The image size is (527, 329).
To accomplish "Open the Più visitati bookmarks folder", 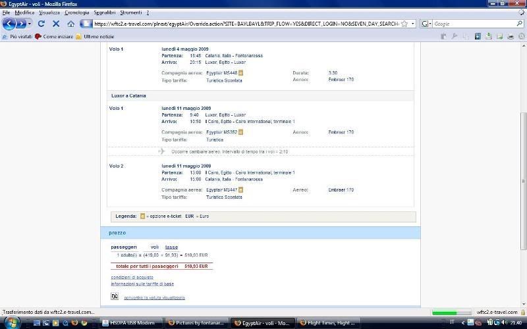I will coord(18,37).
